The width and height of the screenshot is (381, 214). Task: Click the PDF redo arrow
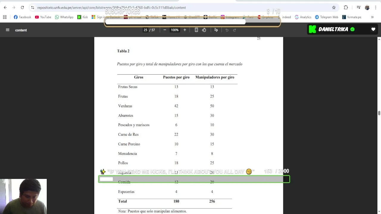coord(234,30)
